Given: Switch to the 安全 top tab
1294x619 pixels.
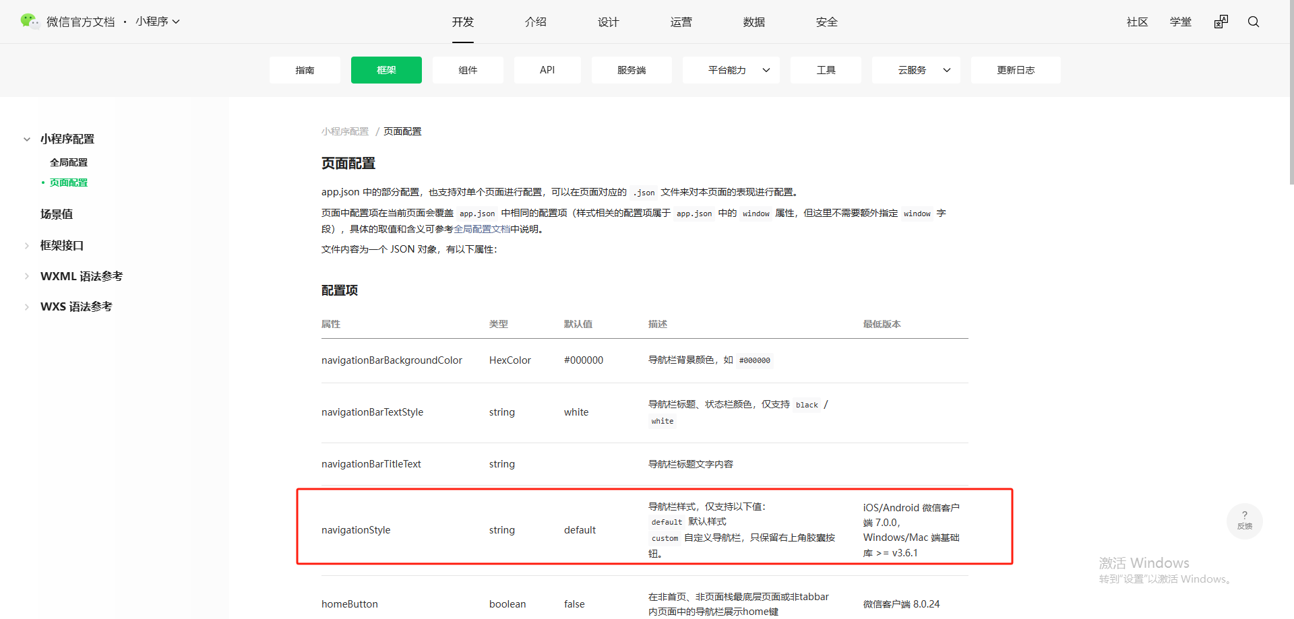Looking at the screenshot, I should (x=827, y=22).
